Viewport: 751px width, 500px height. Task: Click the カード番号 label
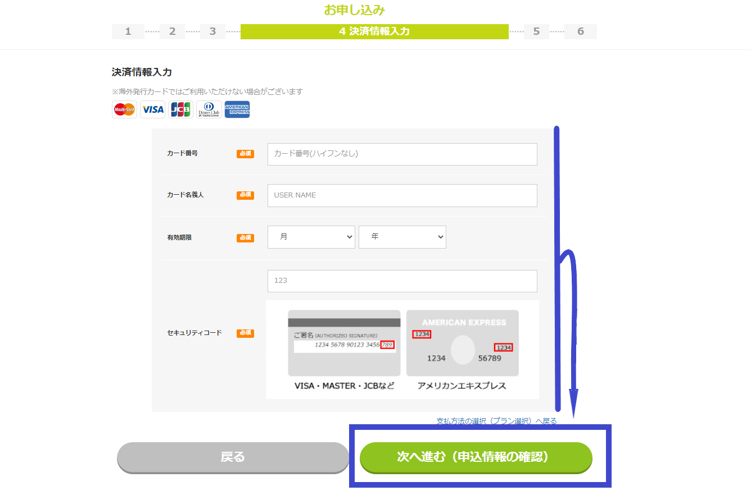coord(182,153)
